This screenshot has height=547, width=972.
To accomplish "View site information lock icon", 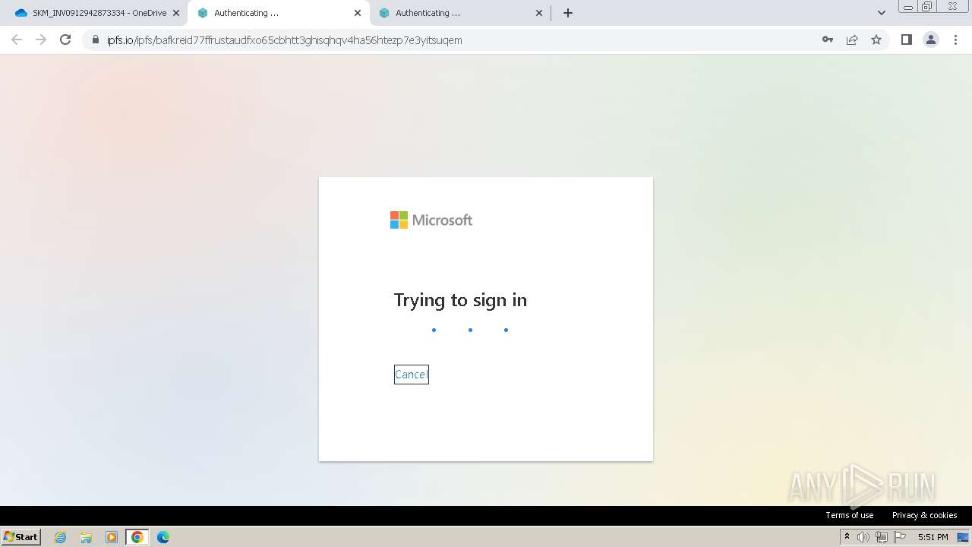I will [x=95, y=40].
